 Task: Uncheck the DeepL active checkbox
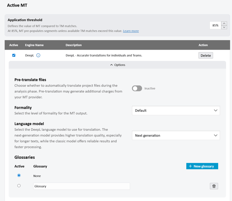[x=14, y=56]
